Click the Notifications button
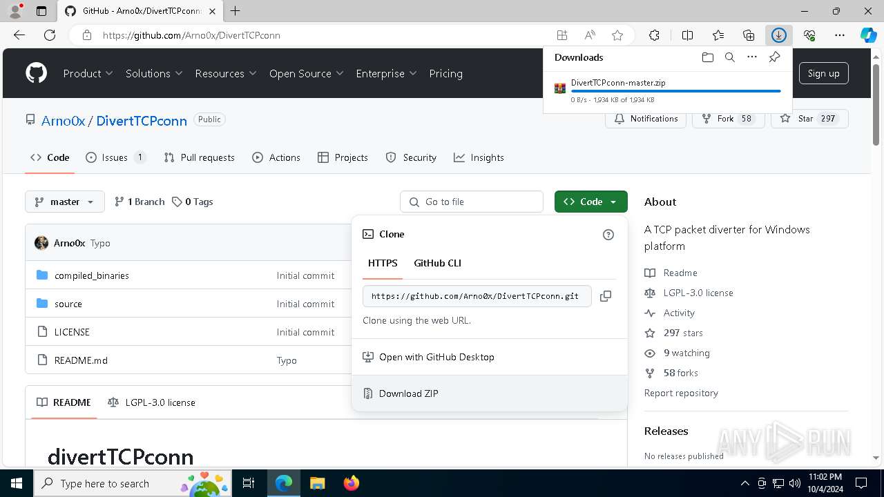Screen dimensions: 884x497 click(646, 119)
